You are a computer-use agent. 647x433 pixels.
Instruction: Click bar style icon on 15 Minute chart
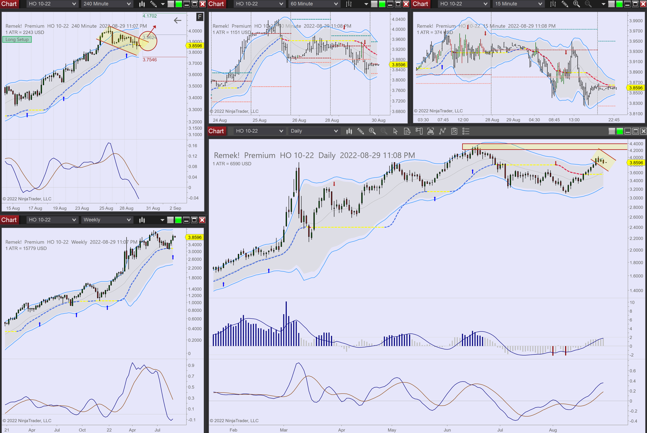click(x=553, y=4)
